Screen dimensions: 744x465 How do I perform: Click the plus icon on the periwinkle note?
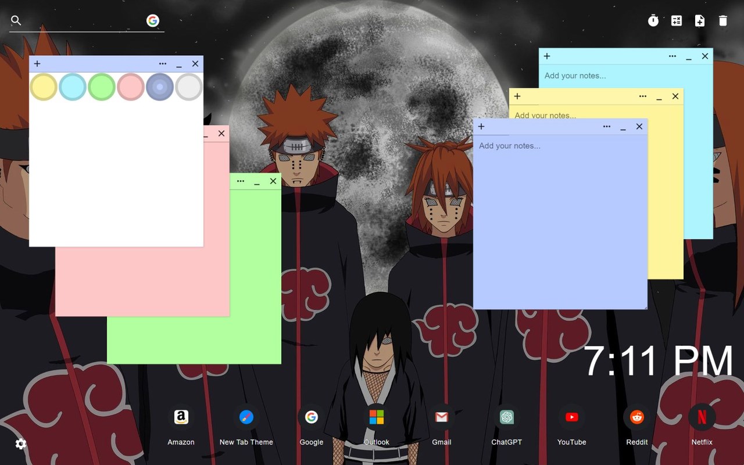[481, 127]
